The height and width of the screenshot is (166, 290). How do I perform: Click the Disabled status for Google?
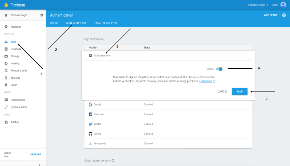click(148, 104)
